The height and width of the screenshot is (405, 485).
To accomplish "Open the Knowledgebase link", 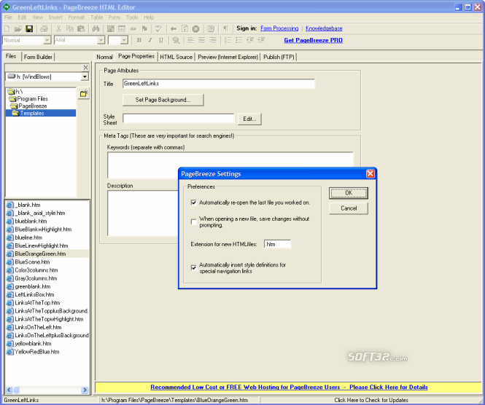I will (x=324, y=28).
